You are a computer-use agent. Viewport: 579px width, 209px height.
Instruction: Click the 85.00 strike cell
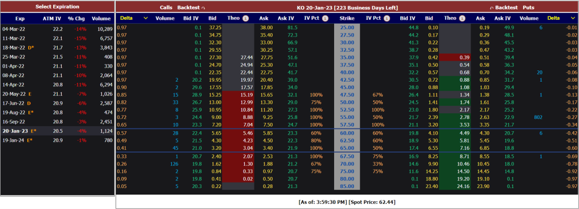(347, 187)
